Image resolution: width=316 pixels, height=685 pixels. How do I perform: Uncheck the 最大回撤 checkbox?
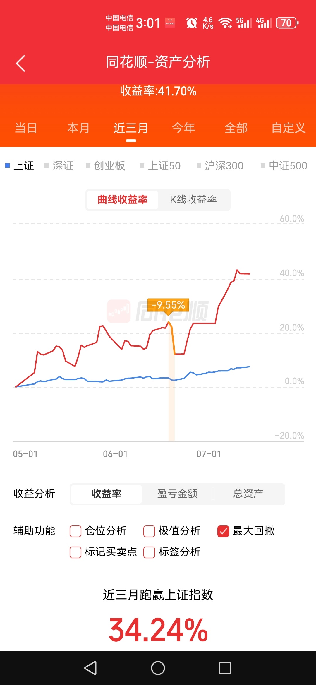(223, 531)
